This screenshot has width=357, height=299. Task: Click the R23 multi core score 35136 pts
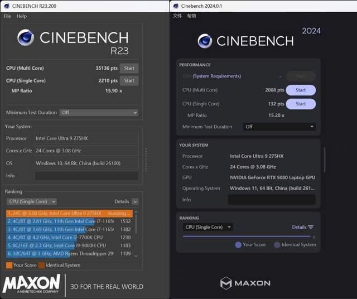pos(107,68)
